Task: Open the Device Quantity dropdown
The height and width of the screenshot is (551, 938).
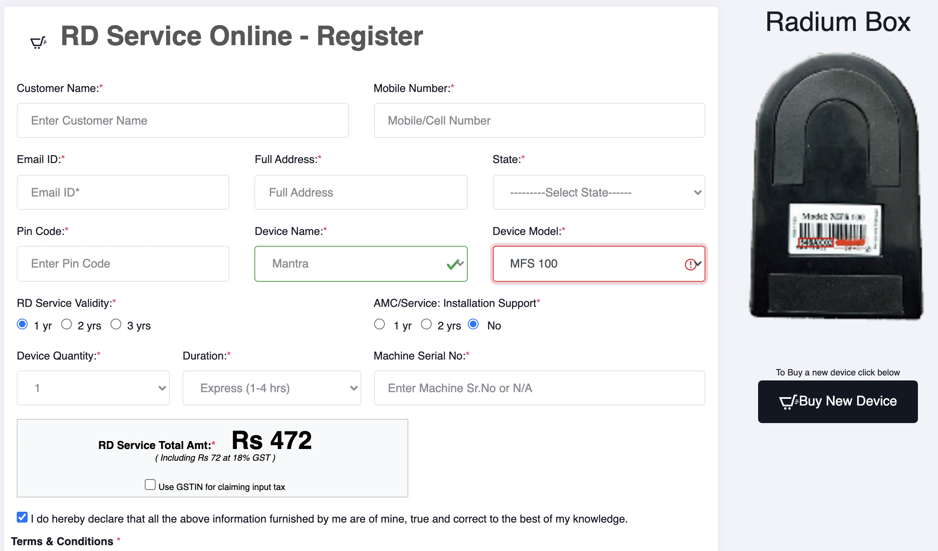Action: tap(93, 388)
